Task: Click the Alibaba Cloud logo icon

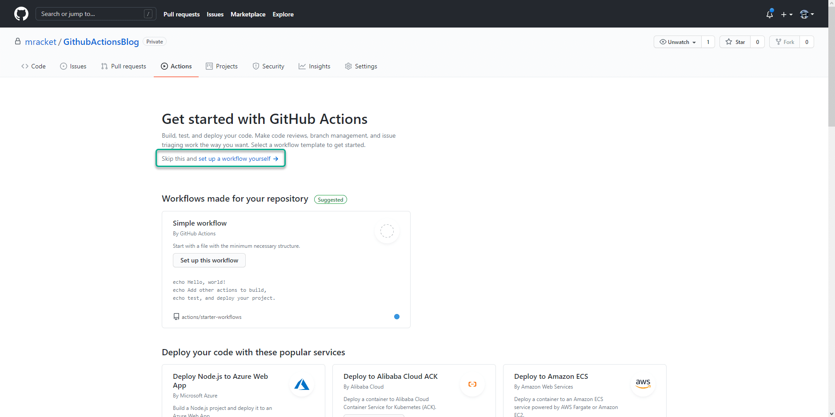Action: click(x=472, y=384)
